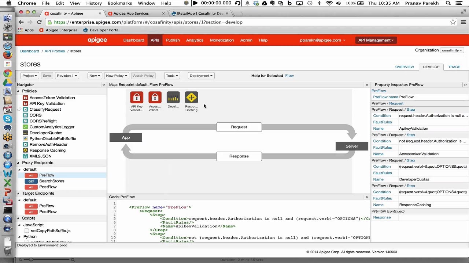This screenshot has width=469, height=263.
Task: Open Trash in the Dock
Action: click(x=7, y=251)
